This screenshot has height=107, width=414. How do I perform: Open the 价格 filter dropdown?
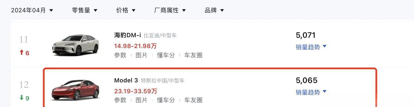tap(126, 10)
